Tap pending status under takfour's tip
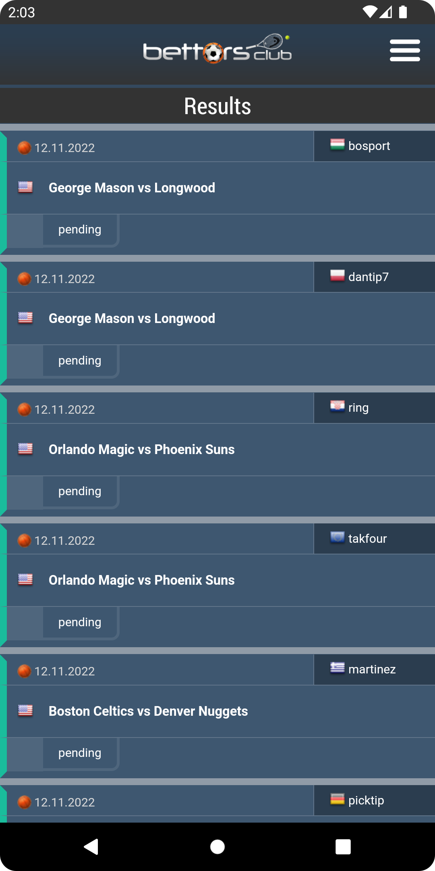Viewport: 435px width, 871px height. 80,622
